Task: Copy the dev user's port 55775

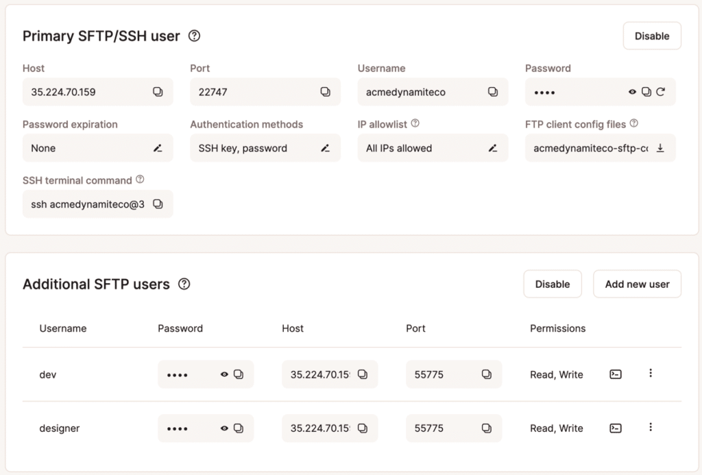Action: (x=487, y=374)
